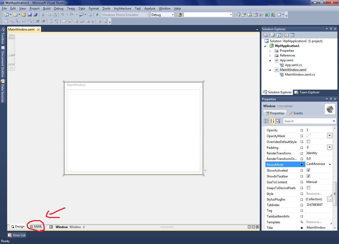Switch to the Events tab in Properties

coord(296,113)
